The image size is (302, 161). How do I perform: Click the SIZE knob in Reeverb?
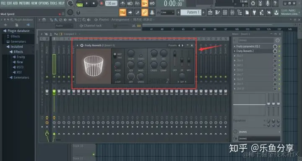[x=131, y=65]
